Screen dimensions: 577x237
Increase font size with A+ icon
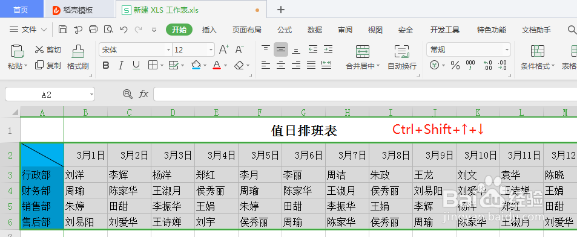[x=224, y=49]
